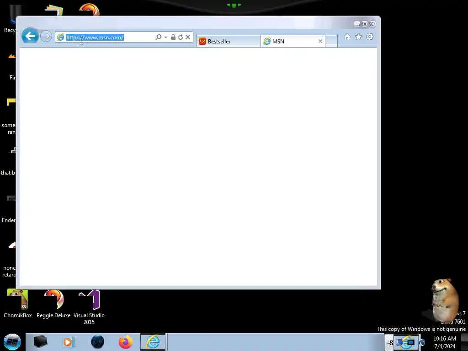Select the Visual Studio 2015 desktop icon
The image size is (468, 351).
(89, 308)
